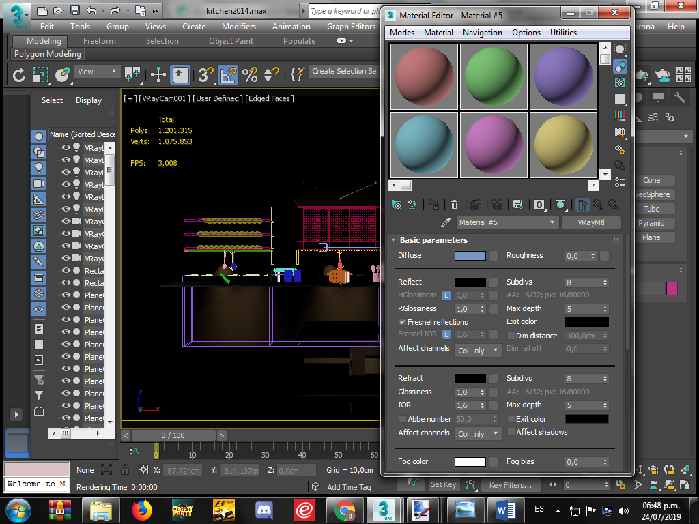Toggle Angle Snap in main toolbar
This screenshot has width=699, height=524.
pos(229,74)
